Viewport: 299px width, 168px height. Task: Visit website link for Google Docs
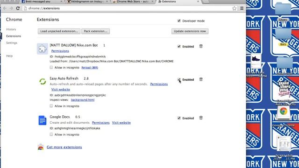[x=121, y=123]
